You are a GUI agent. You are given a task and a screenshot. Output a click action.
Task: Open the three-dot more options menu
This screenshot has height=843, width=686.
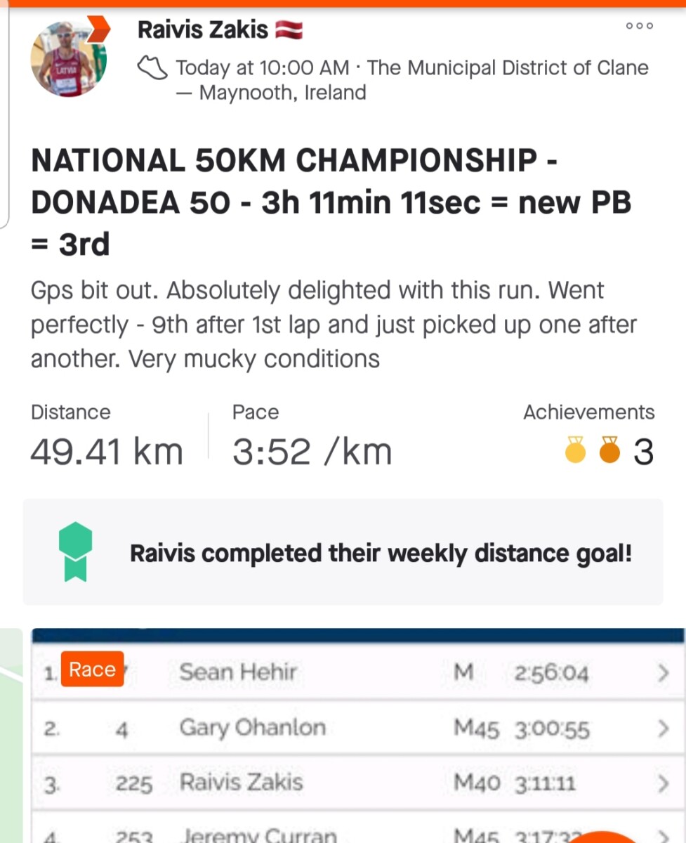click(639, 26)
